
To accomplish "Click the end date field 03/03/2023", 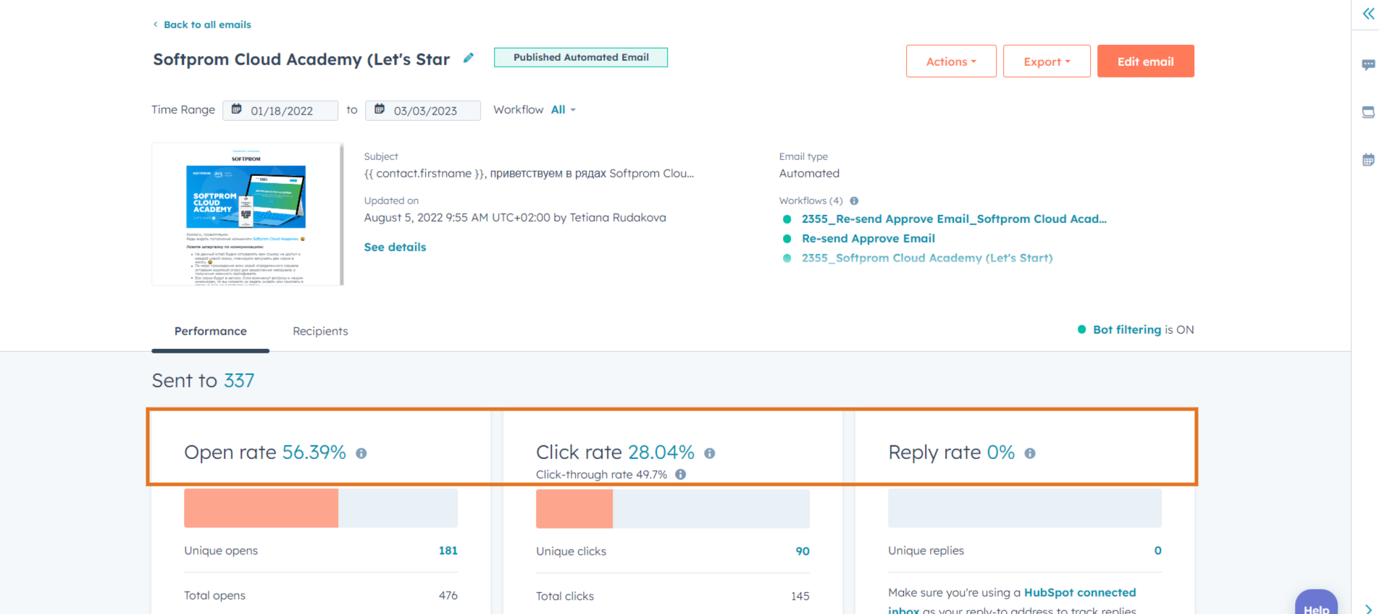I will pos(423,110).
